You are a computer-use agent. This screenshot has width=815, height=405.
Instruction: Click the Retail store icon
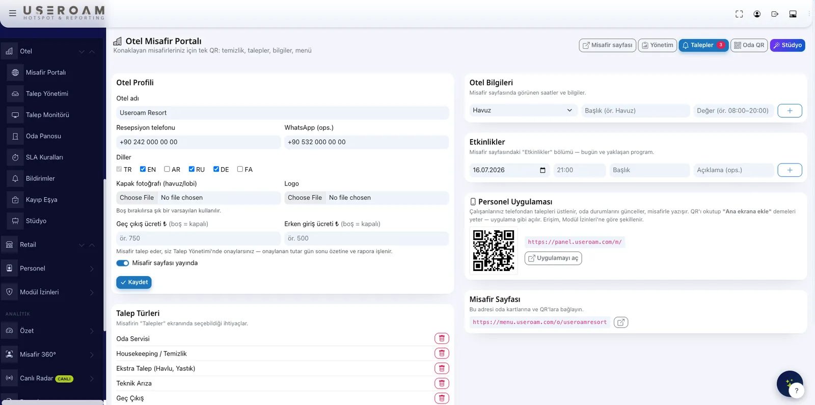click(9, 245)
